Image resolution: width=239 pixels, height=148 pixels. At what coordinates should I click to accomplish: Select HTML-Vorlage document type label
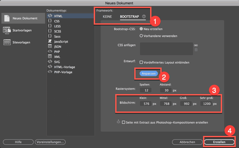(65, 67)
